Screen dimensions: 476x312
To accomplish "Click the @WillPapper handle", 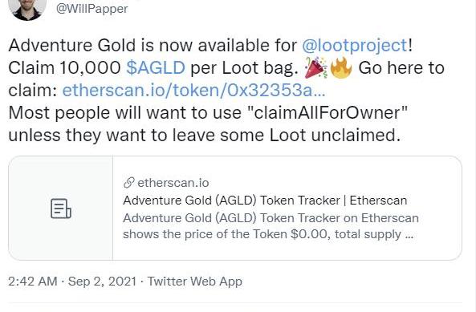I will pos(92,9).
